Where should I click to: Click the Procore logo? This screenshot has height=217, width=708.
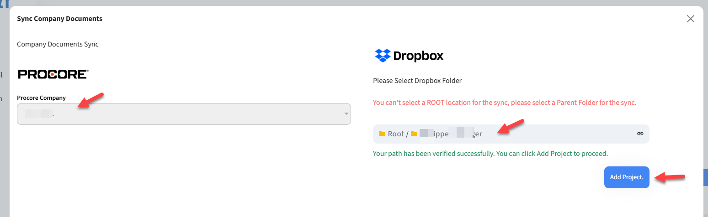[53, 74]
